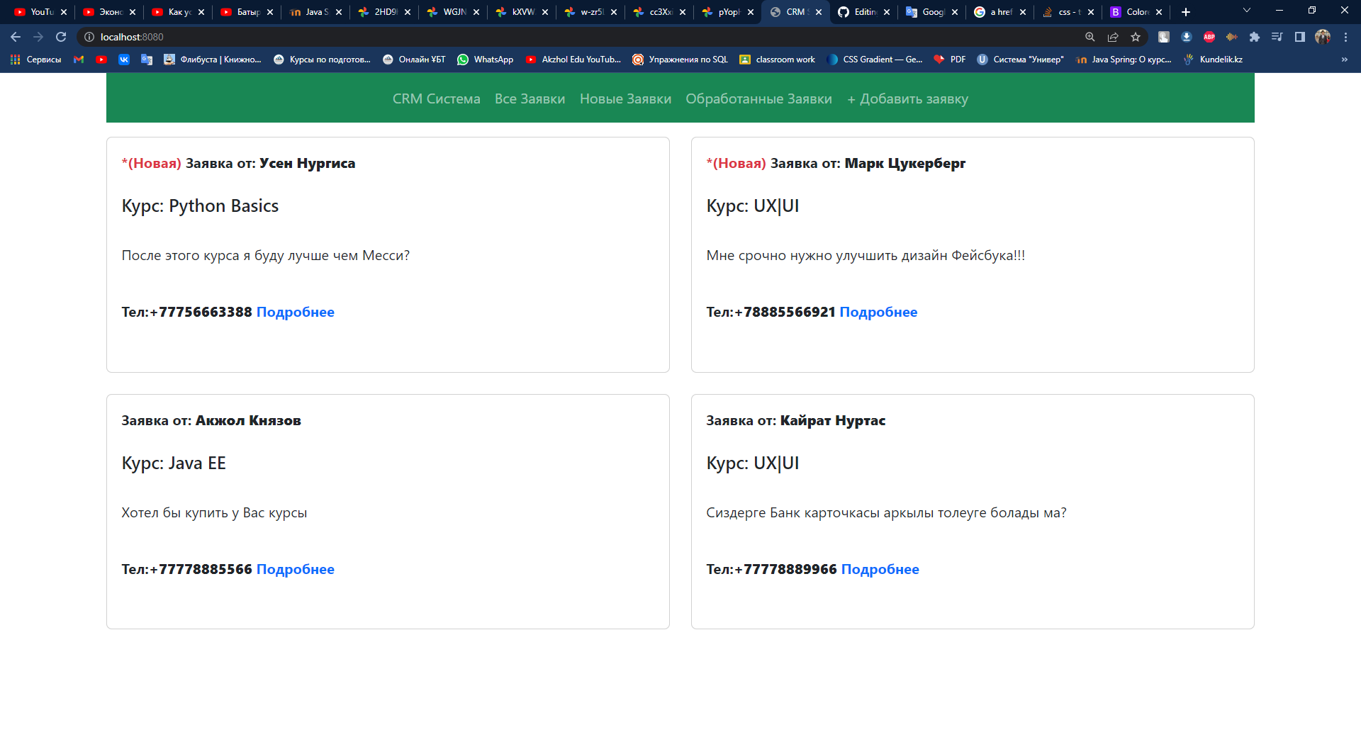
Task: Show hidden bookmarks with the chevron
Action: [1345, 60]
